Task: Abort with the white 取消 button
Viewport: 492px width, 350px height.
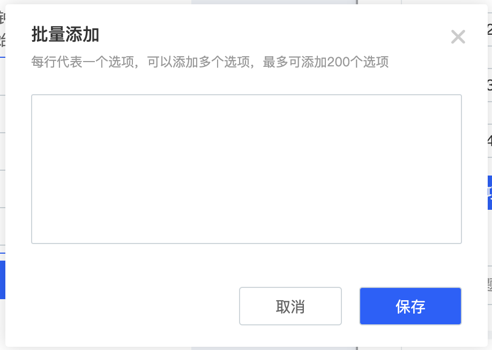Action: [x=290, y=306]
